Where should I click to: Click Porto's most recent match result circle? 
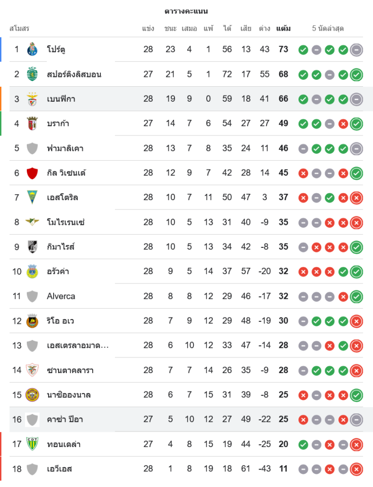point(356,49)
